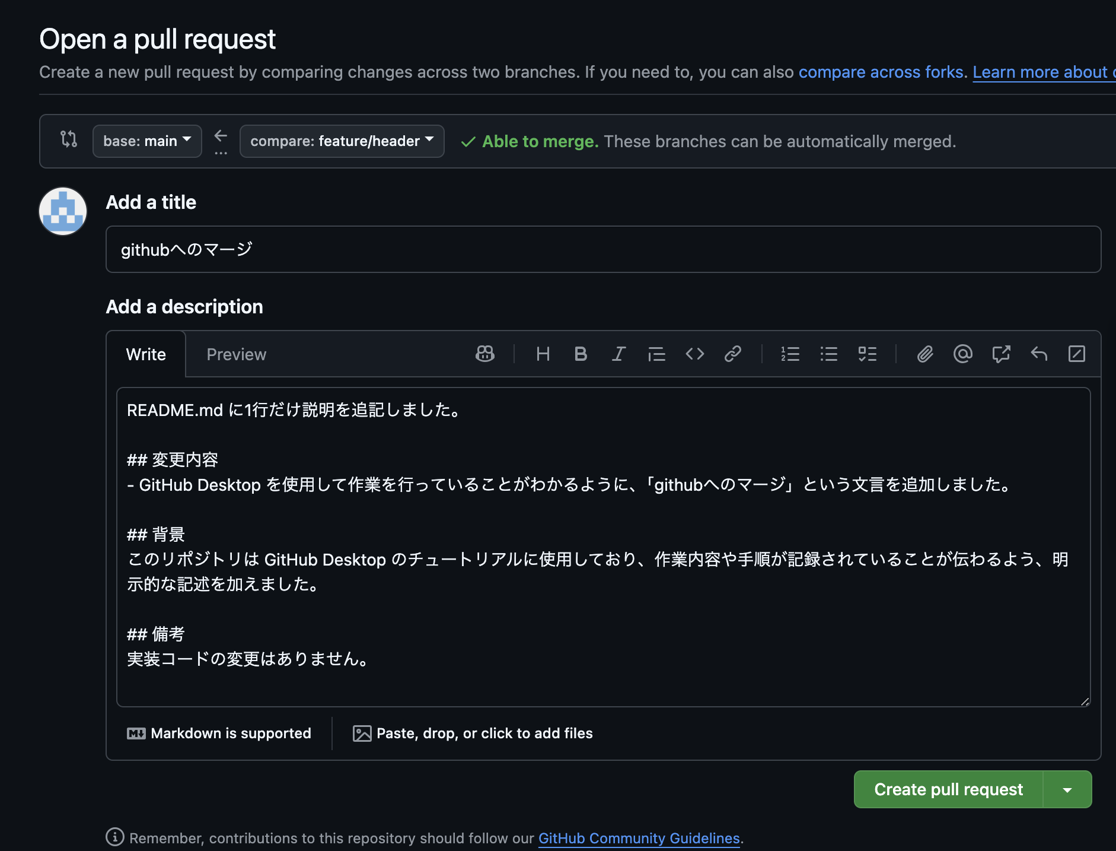This screenshot has height=851, width=1116.
Task: Click the compare branches icon left of base
Action: pos(69,139)
